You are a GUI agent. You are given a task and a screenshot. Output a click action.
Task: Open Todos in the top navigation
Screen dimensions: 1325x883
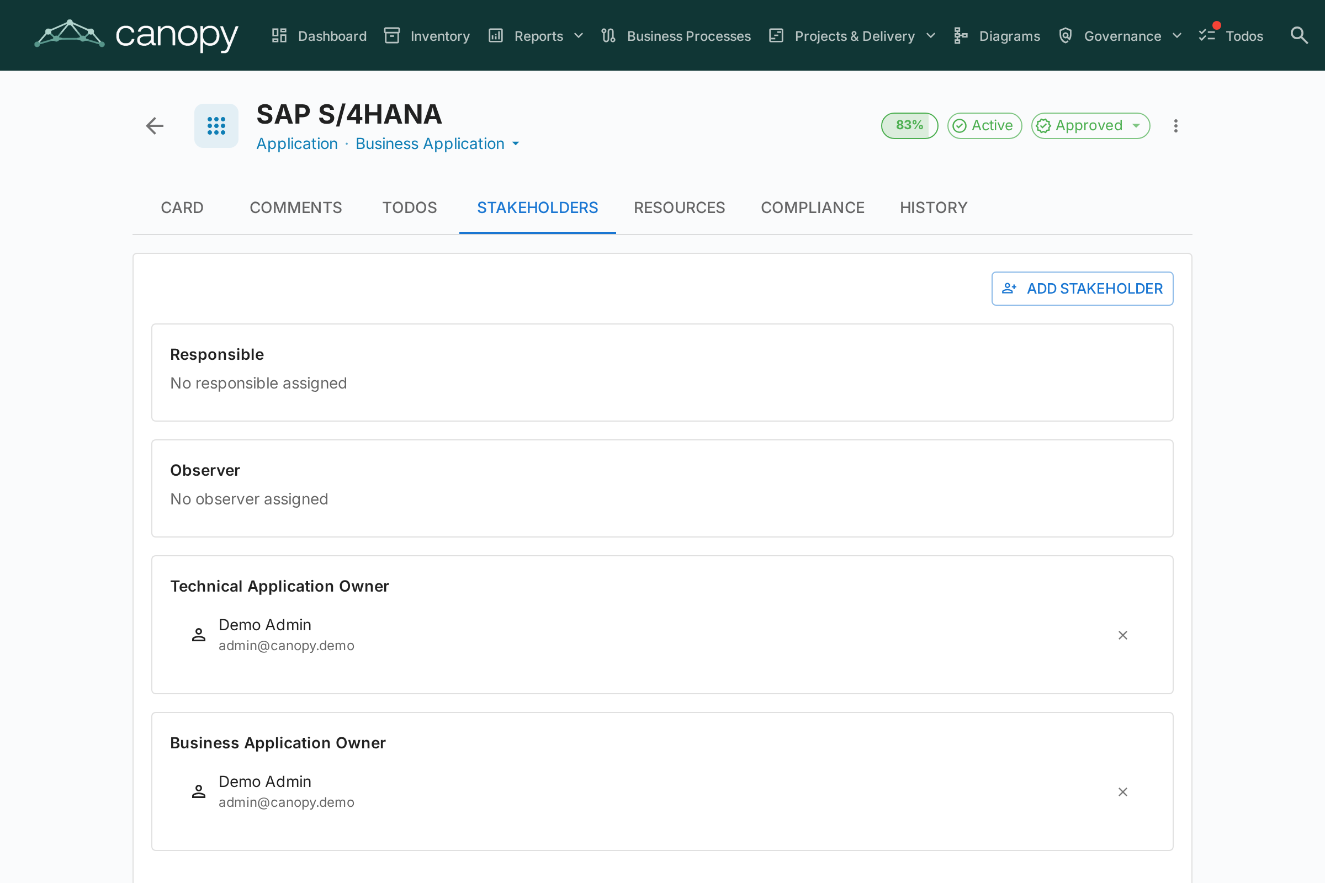coord(1231,35)
